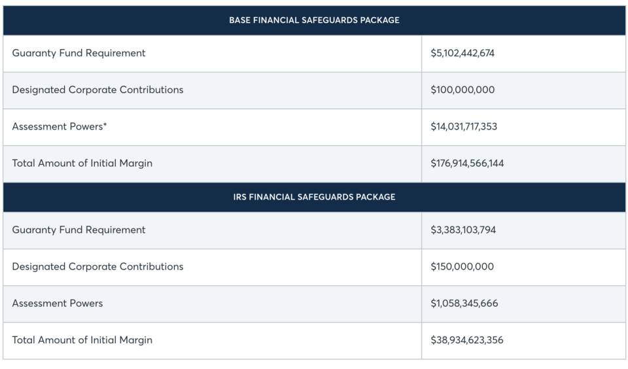Image resolution: width=628 pixels, height=369 pixels.
Task: Click the Base Financial Safeguards Package header
Action: click(314, 20)
